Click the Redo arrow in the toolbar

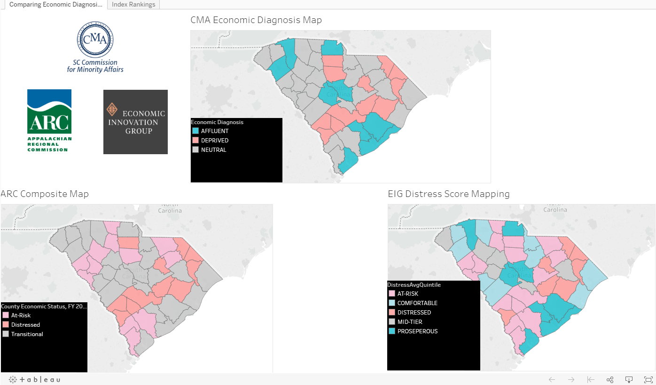click(x=571, y=379)
